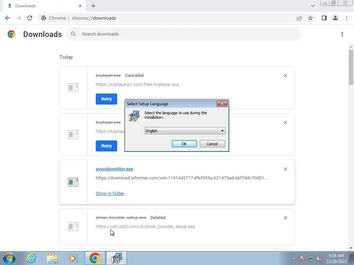
Task: Share this page icon
Action: 299,18
